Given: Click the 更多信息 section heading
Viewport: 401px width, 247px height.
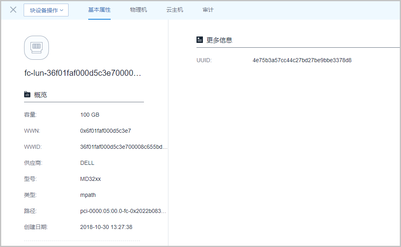Looking at the screenshot, I should [x=219, y=40].
